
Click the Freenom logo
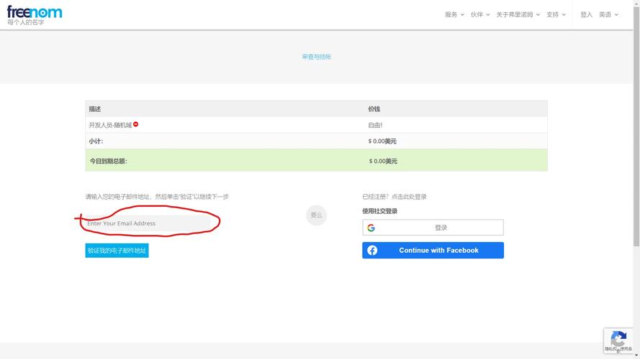click(34, 13)
